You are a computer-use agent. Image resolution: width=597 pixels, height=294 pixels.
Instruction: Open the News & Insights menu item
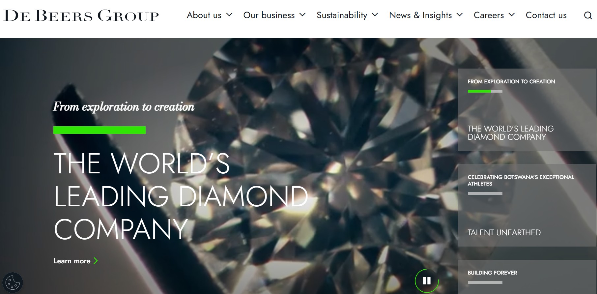click(420, 15)
